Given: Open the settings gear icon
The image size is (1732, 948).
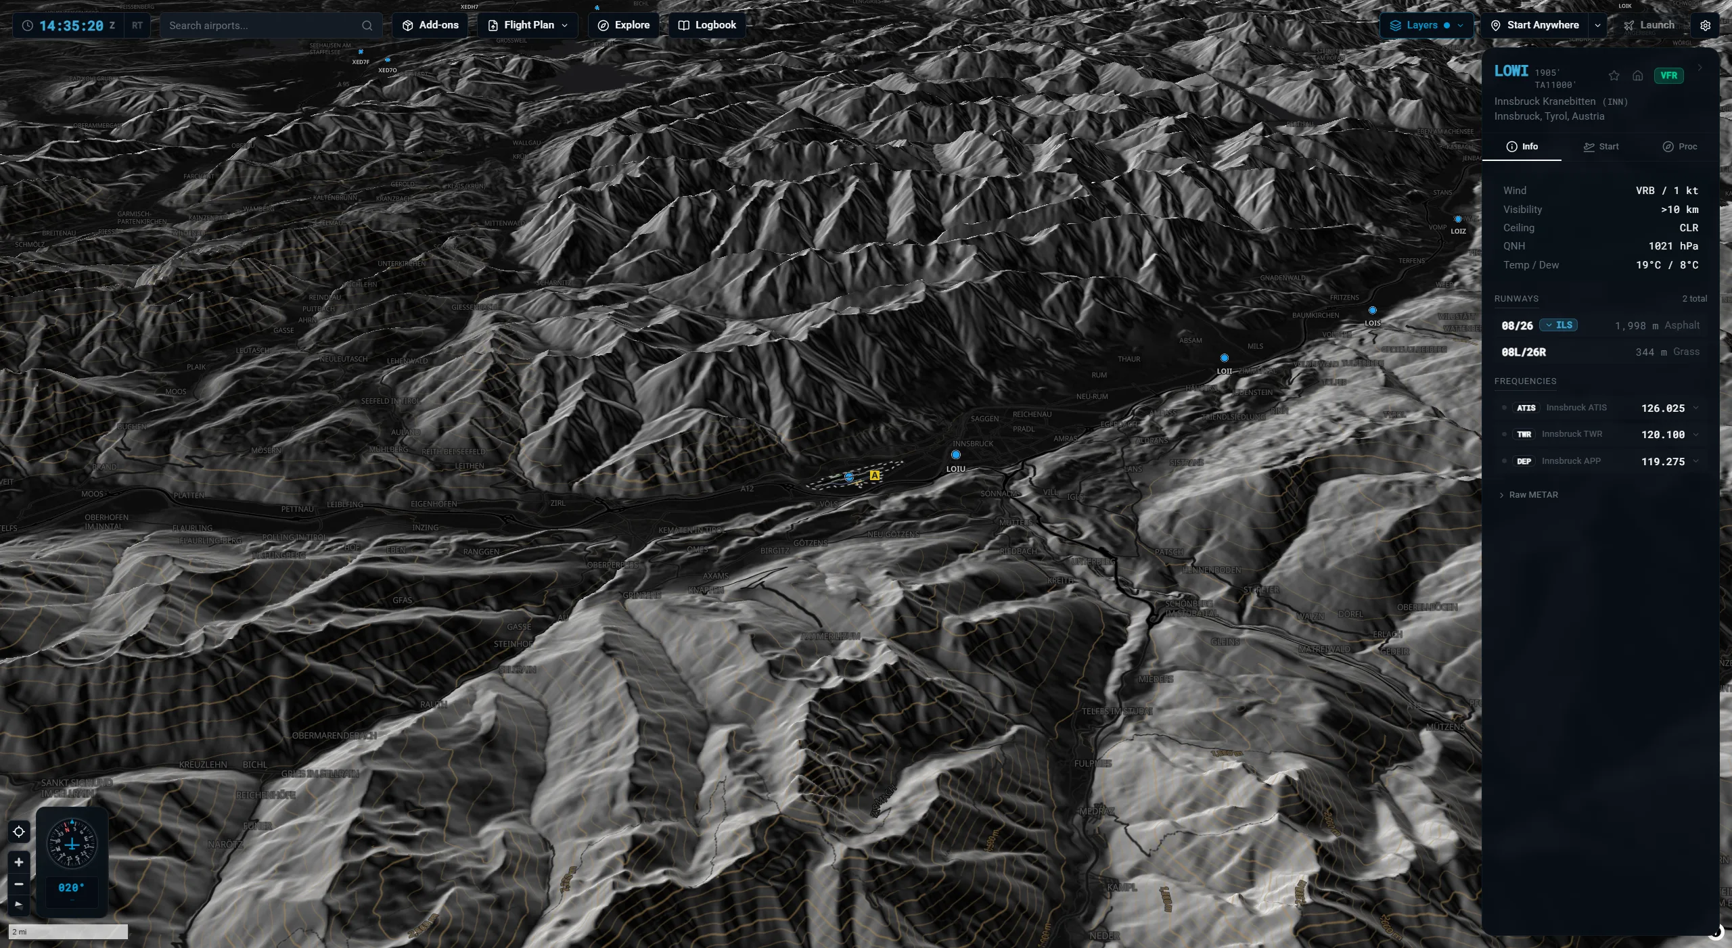Looking at the screenshot, I should point(1705,26).
